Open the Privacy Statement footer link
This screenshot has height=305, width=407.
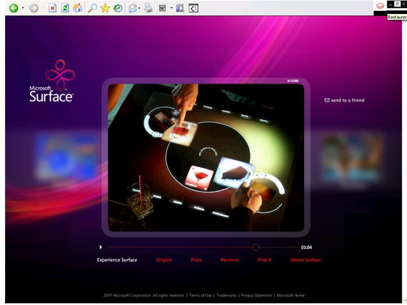[x=257, y=295]
